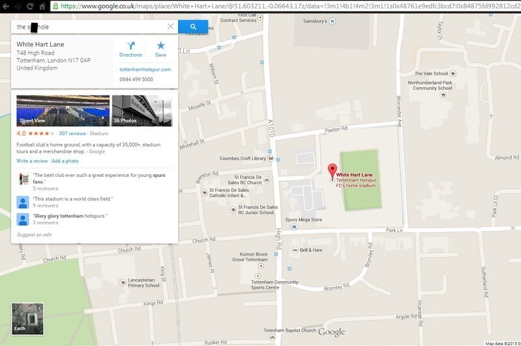Click the phone number 0844 499 5000
This screenshot has height=346, width=521.
coord(136,79)
